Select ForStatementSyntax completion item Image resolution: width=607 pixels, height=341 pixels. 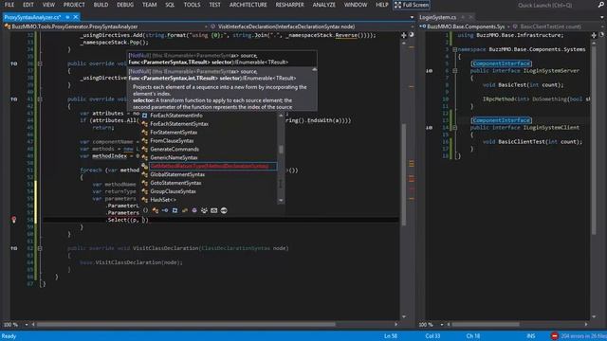pyautogui.click(x=209, y=133)
